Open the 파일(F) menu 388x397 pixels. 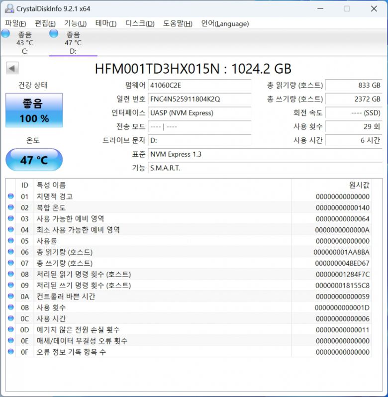tap(15, 23)
